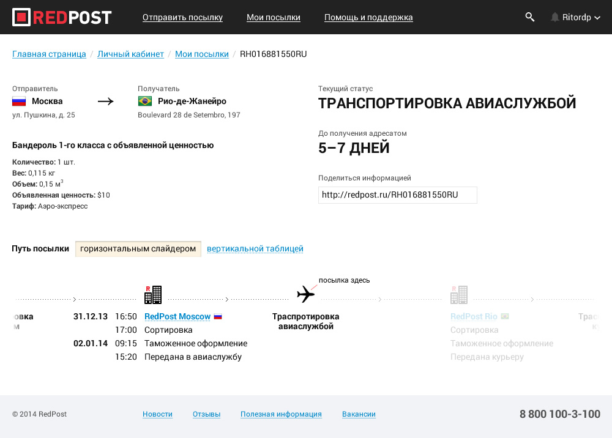The image size is (612, 438).
Task: Switch to вертикальной таблицей view
Action: coord(255,249)
